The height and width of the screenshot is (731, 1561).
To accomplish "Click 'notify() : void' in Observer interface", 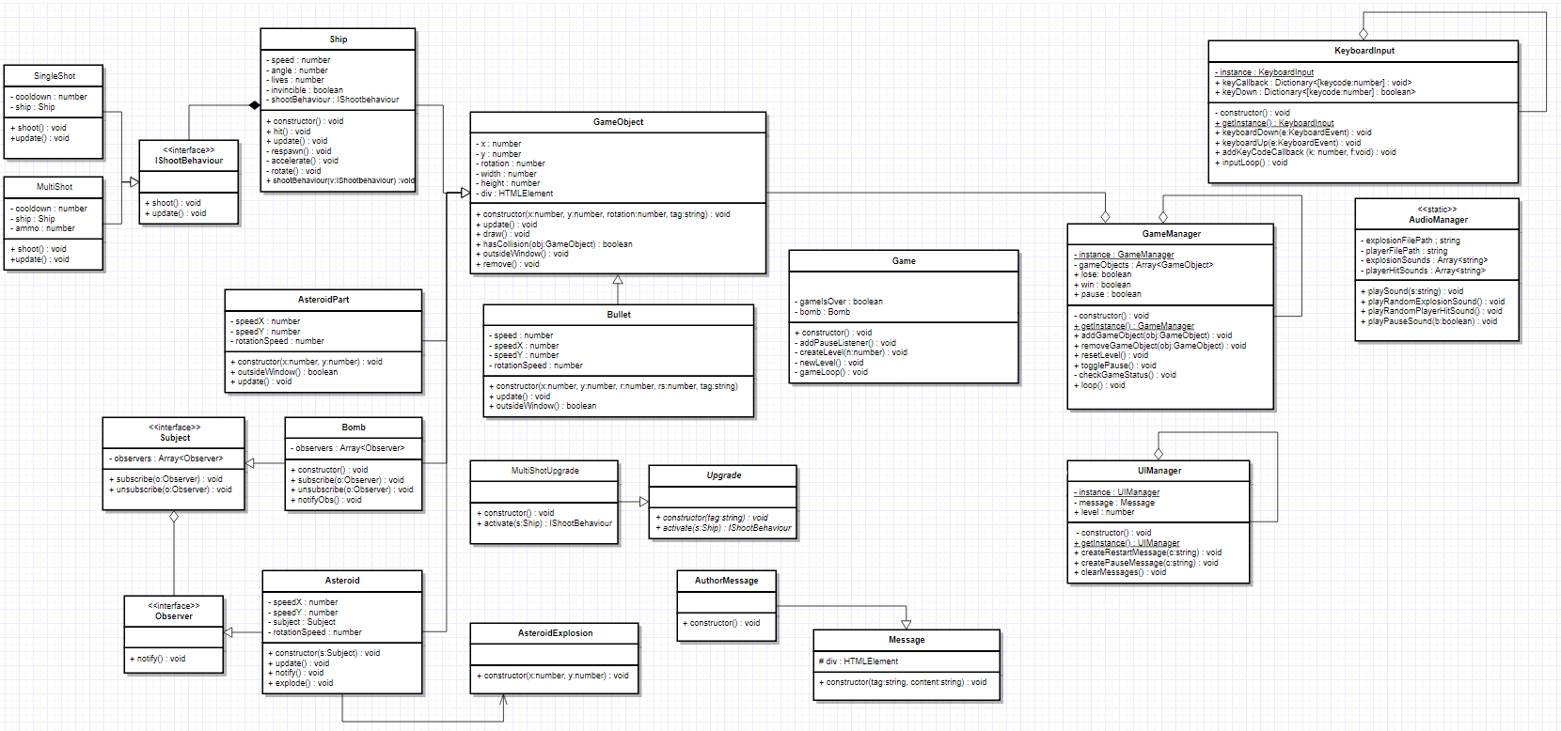I will pyautogui.click(x=158, y=659).
